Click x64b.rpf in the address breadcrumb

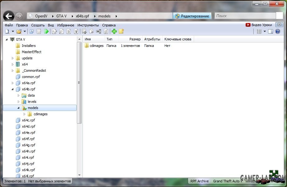[x=82, y=16]
